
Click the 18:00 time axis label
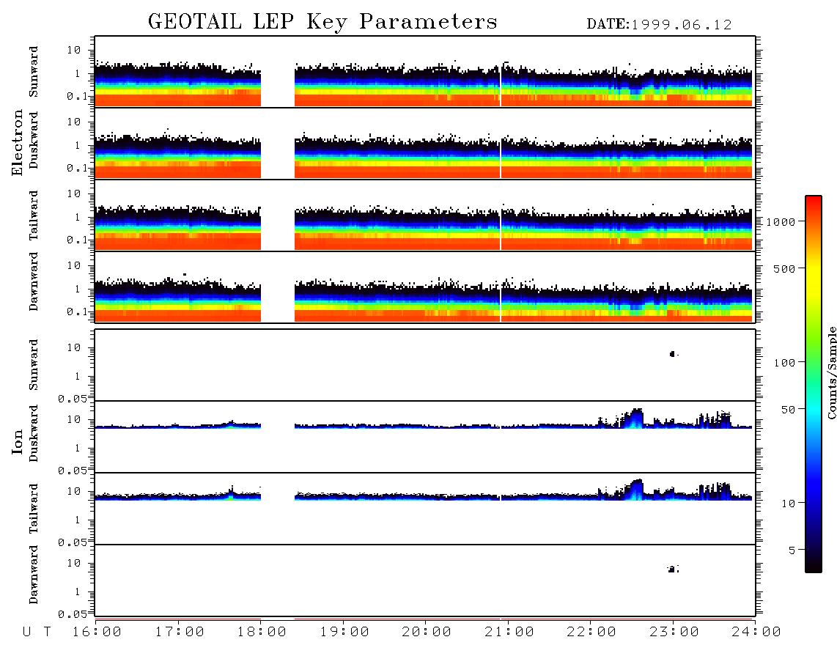[262, 632]
